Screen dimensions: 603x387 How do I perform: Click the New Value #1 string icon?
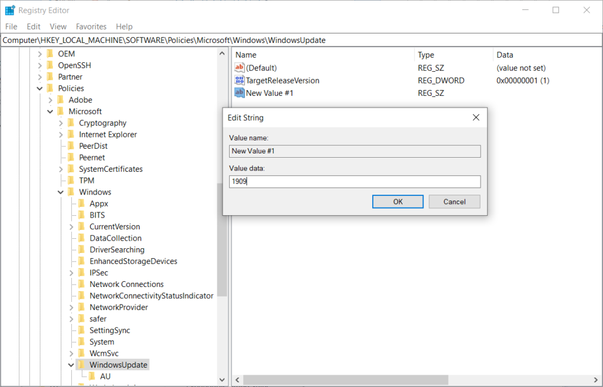click(240, 93)
